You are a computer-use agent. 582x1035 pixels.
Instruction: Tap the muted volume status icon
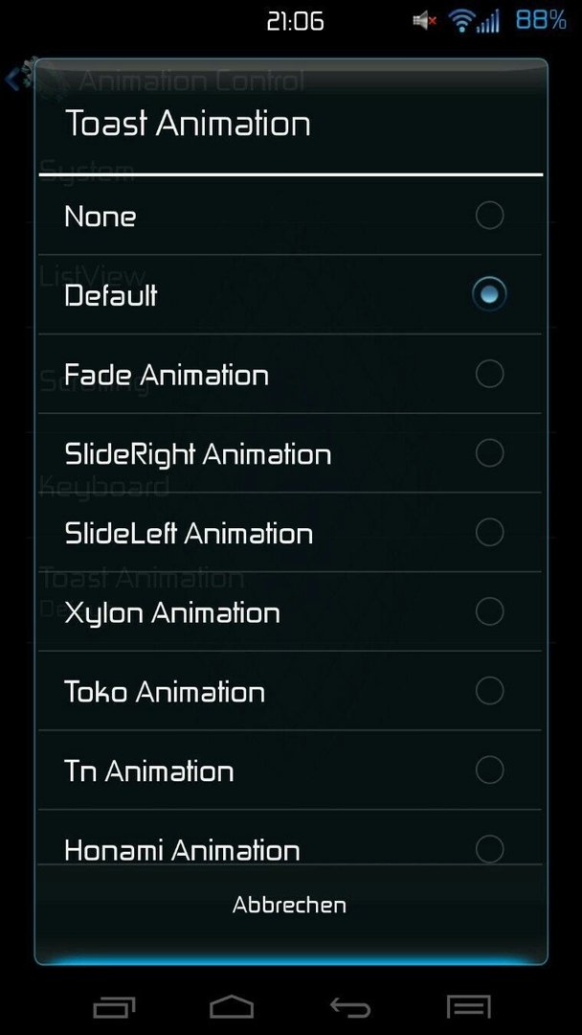coord(424,21)
